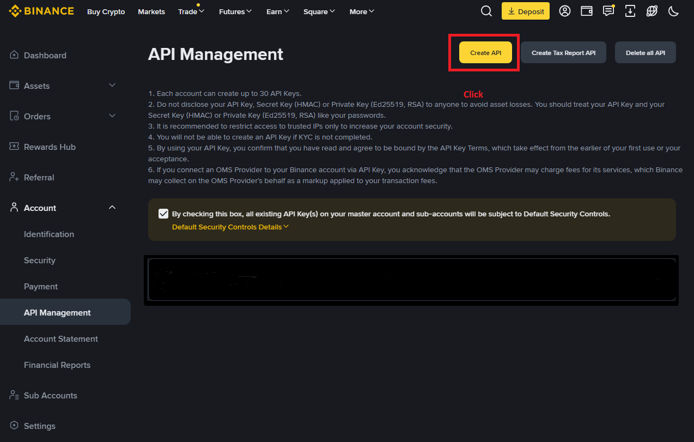Screen dimensions: 694x442
Task: Expand the Orders sidebar section
Action: click(112, 116)
